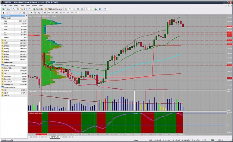This screenshot has height=142, width=233.
Task: Click the Default profile in status bar
Action: point(136,140)
